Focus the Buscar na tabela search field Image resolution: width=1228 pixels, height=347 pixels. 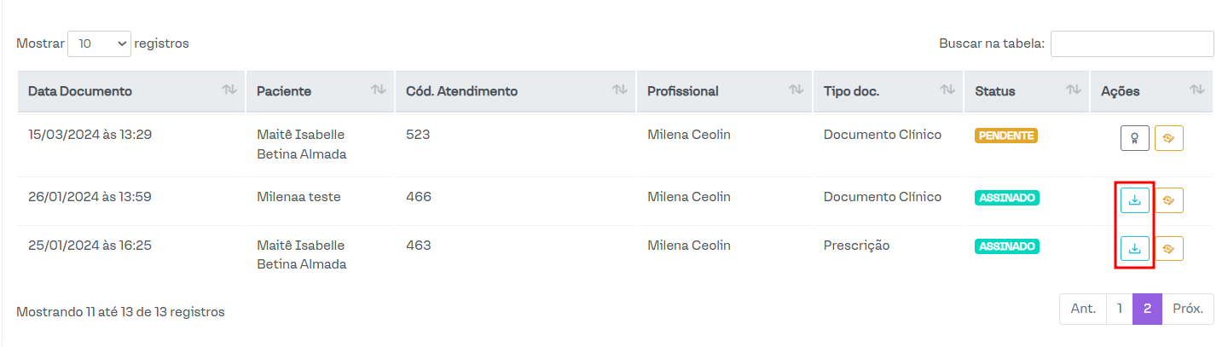[x=1132, y=43]
